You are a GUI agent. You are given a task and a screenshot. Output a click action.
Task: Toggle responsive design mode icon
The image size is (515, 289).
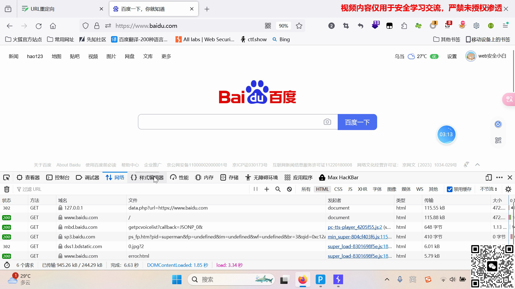pyautogui.click(x=489, y=178)
